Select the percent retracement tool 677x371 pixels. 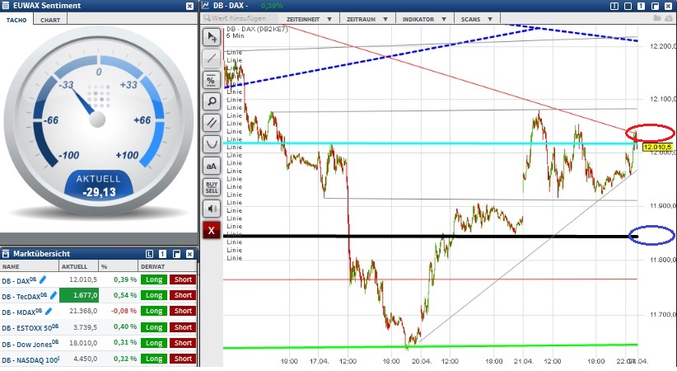pyautogui.click(x=212, y=80)
